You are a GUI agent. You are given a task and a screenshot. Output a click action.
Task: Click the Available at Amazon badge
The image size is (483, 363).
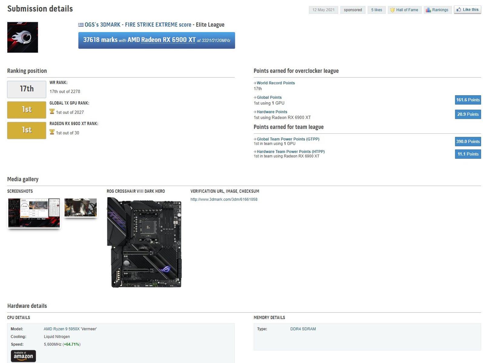click(23, 356)
